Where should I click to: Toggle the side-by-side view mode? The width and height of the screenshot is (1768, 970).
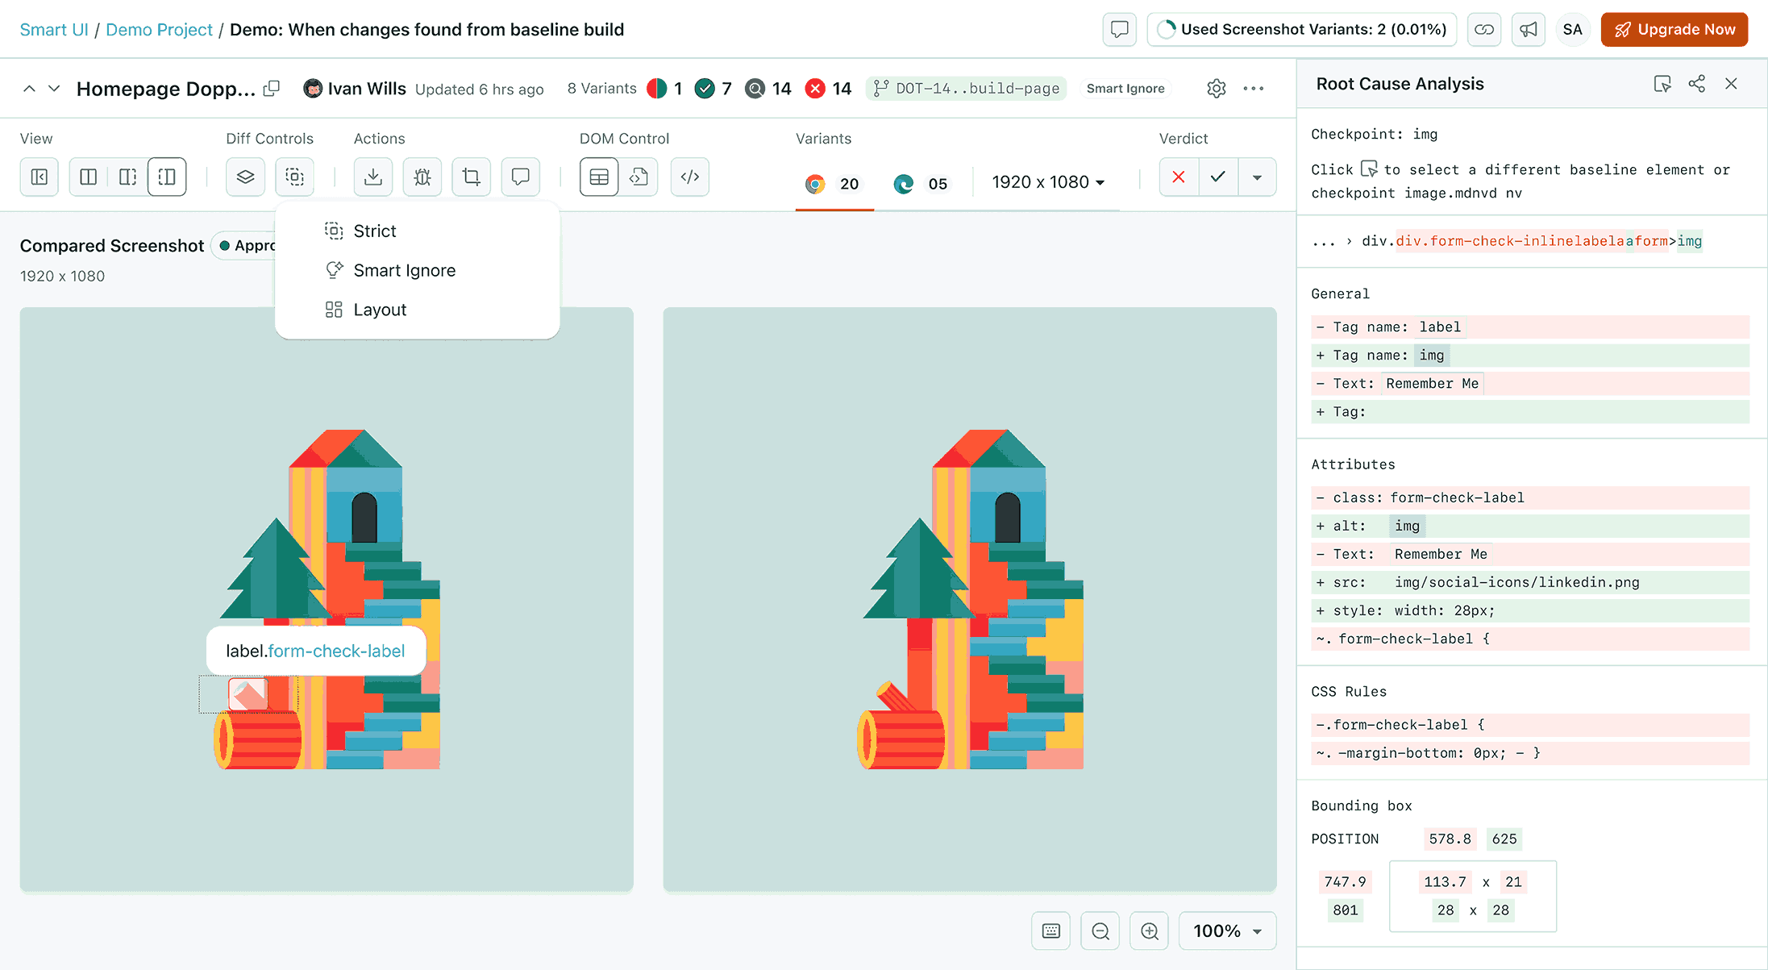pyautogui.click(x=89, y=177)
